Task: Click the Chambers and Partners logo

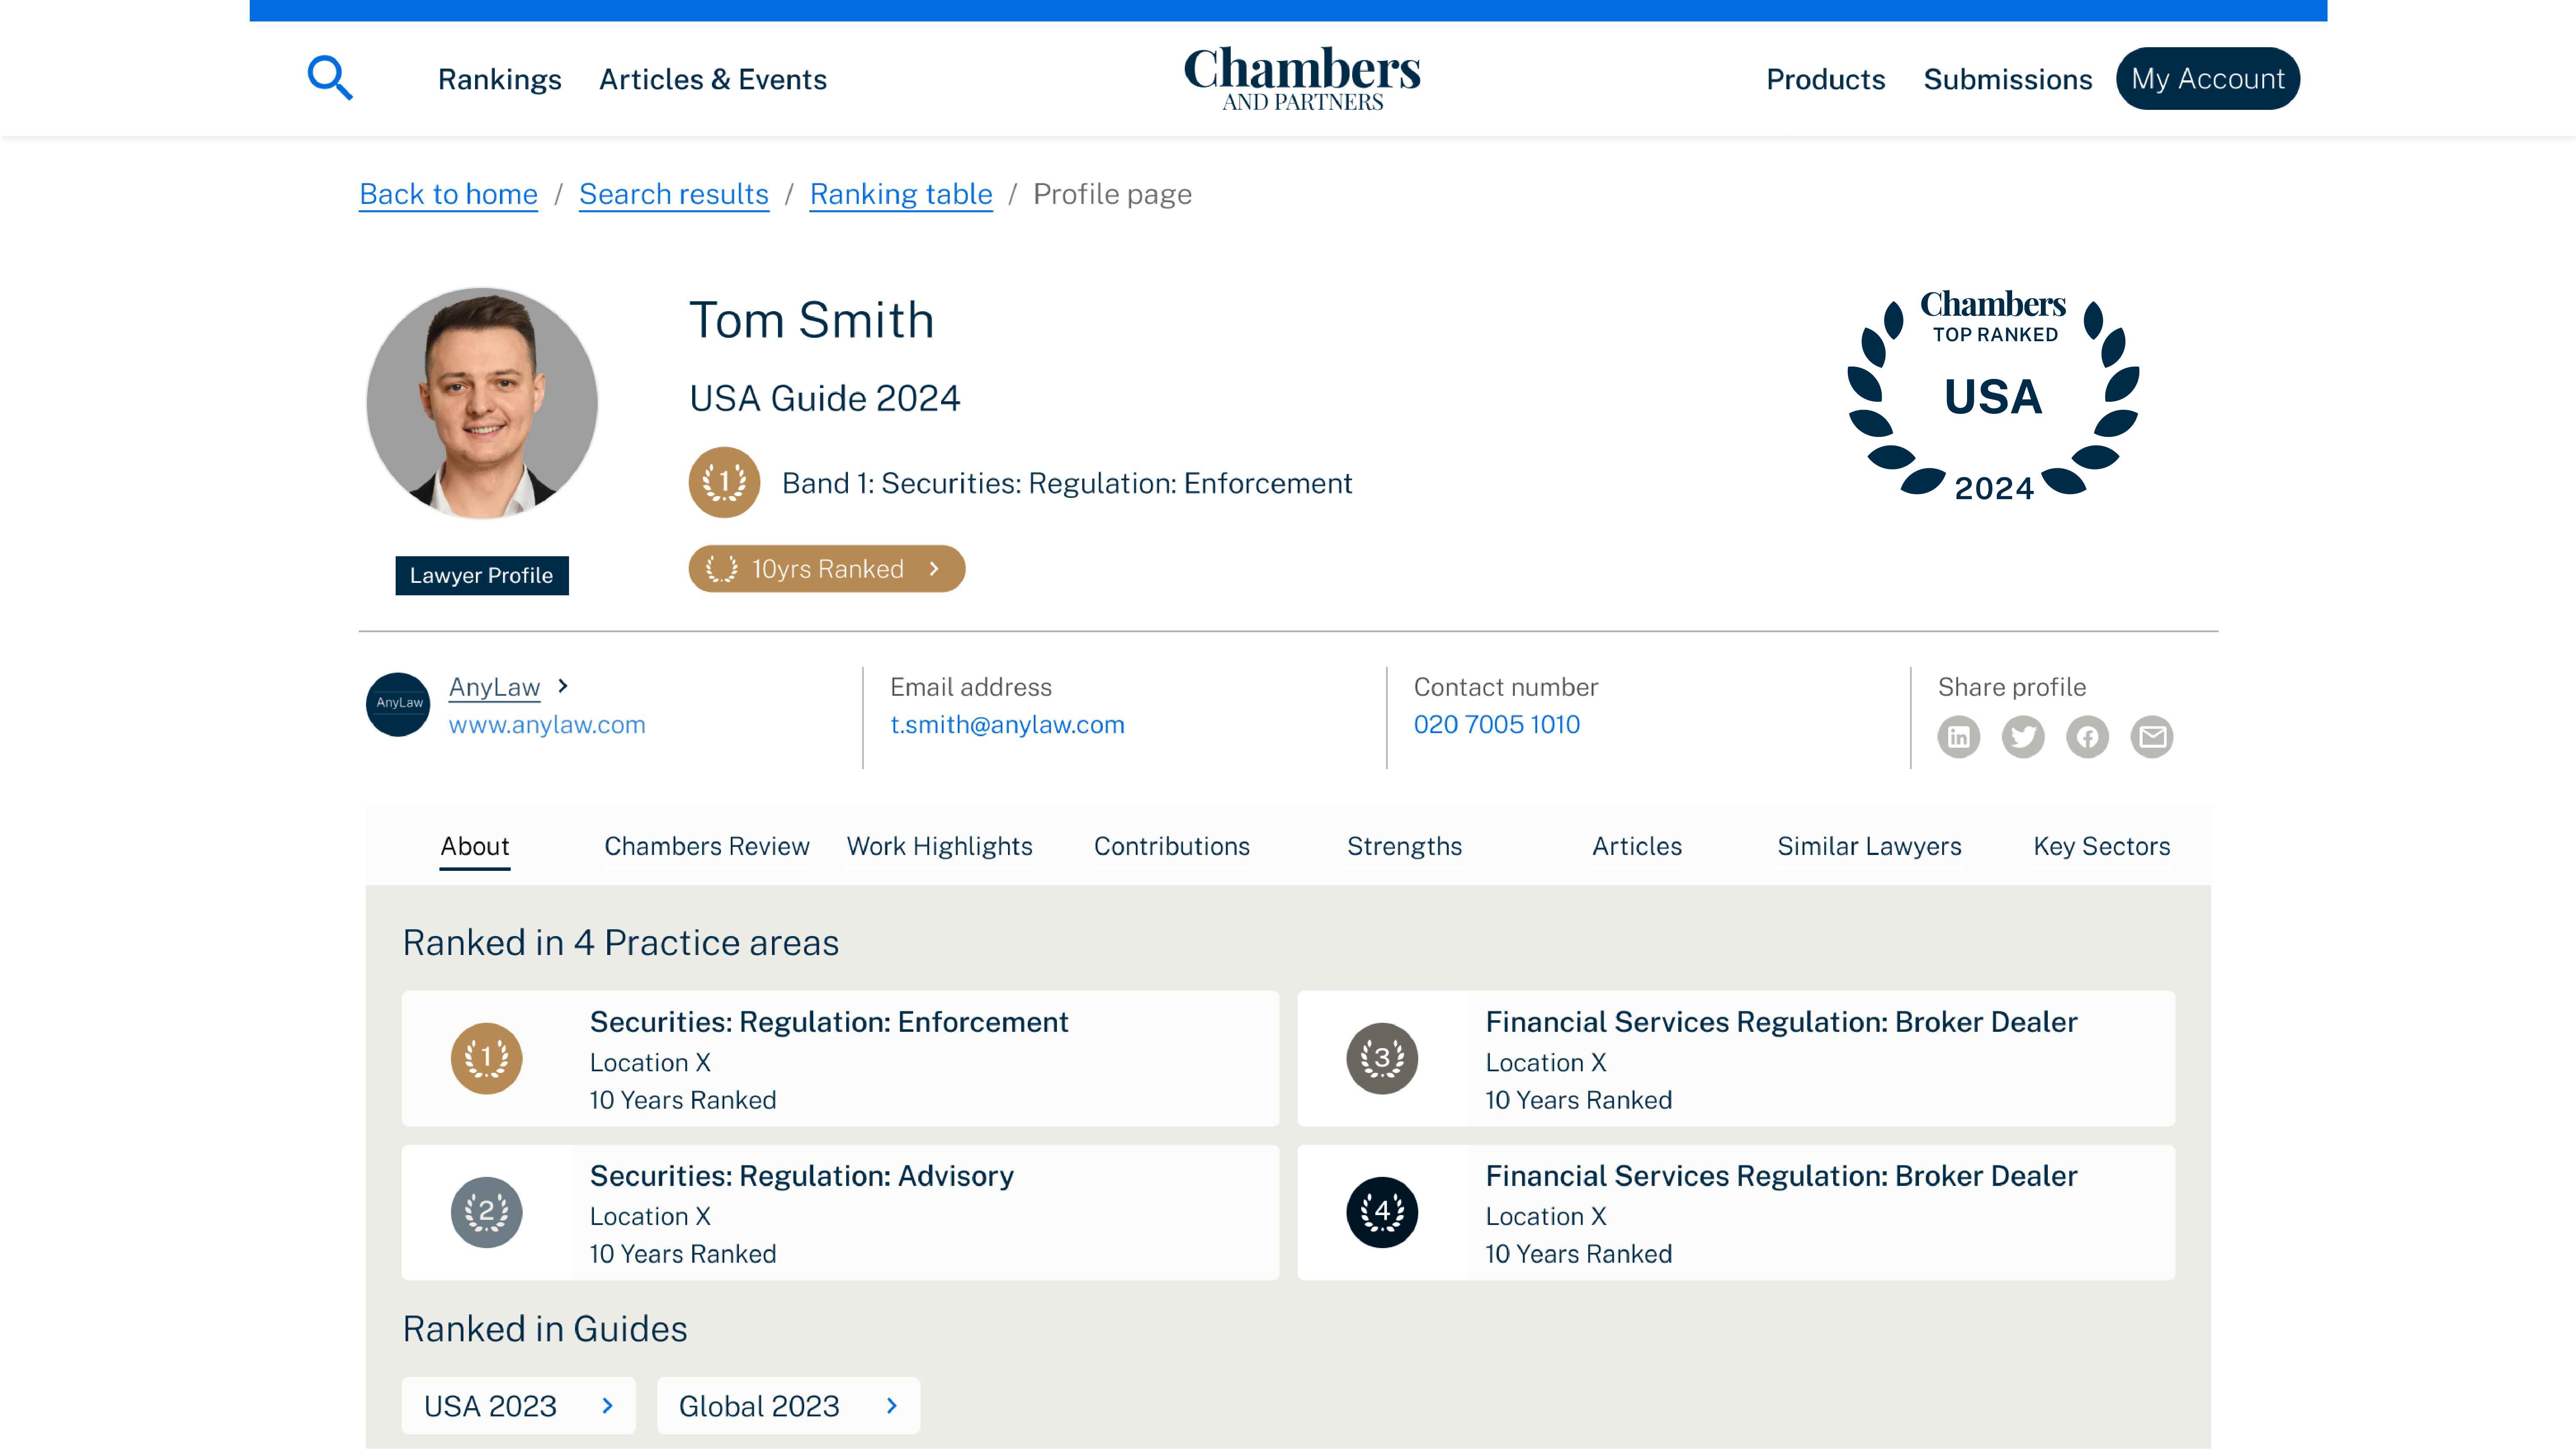Action: point(1302,78)
